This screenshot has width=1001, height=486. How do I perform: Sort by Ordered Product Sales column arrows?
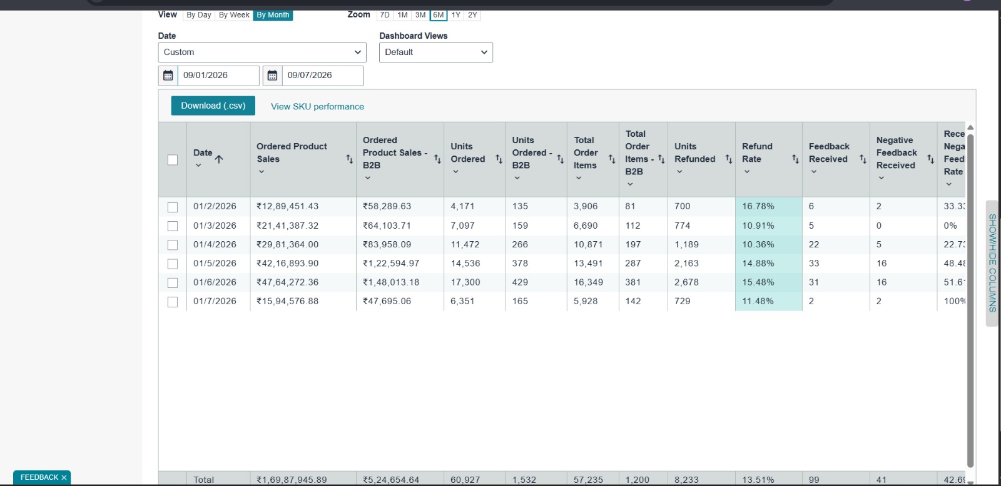coord(350,159)
